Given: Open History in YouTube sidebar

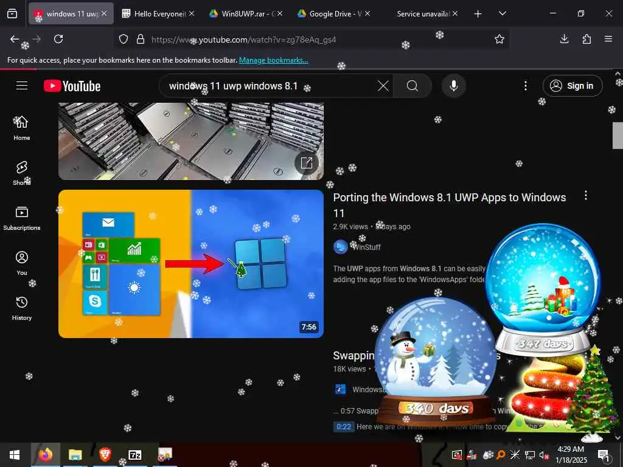Looking at the screenshot, I should (x=22, y=308).
